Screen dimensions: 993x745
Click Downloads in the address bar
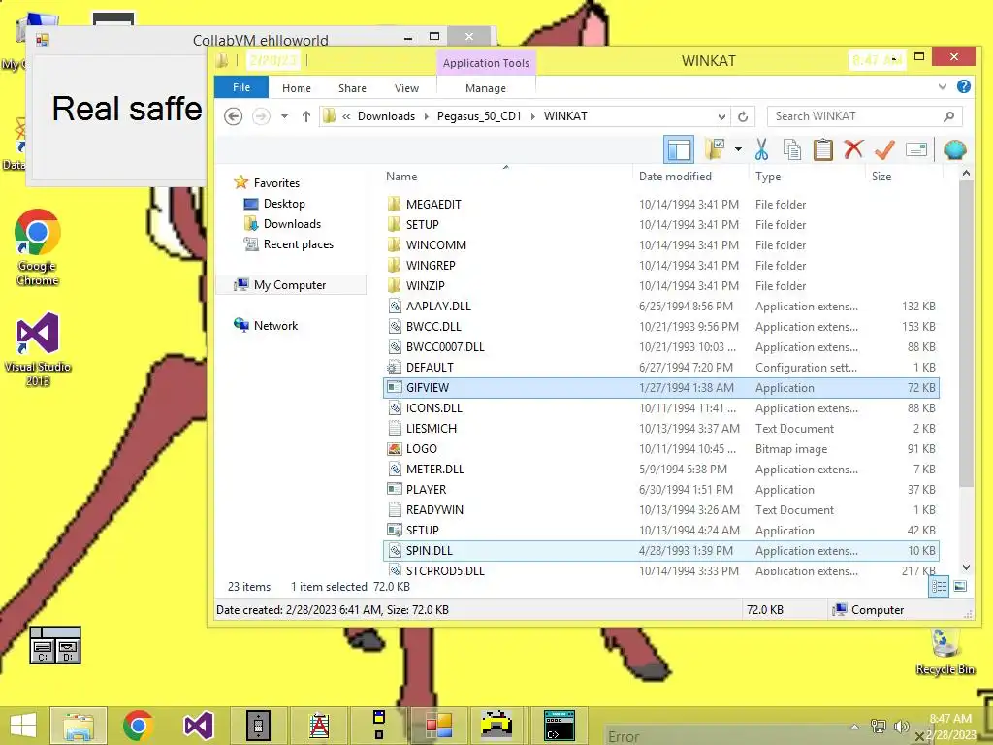click(386, 116)
